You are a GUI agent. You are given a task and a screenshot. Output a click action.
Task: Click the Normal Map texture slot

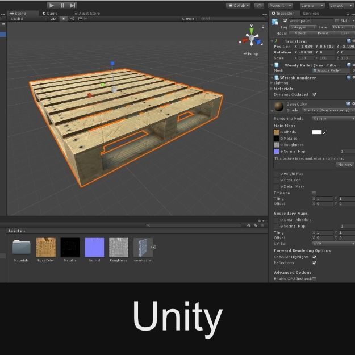276,151
